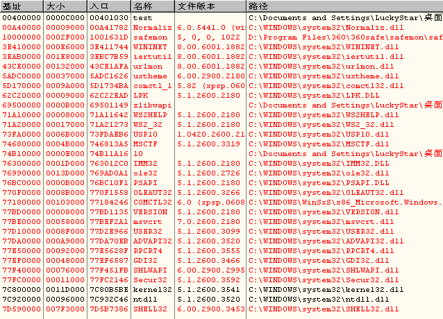
Task: Select base address 00400000
Action: click(x=22, y=18)
